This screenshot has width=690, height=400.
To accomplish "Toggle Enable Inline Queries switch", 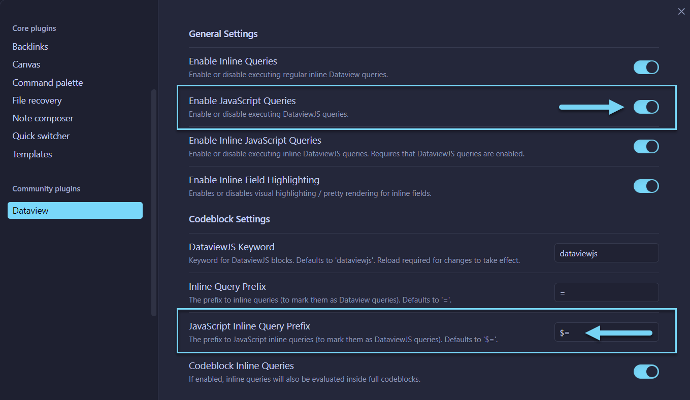I will 646,67.
